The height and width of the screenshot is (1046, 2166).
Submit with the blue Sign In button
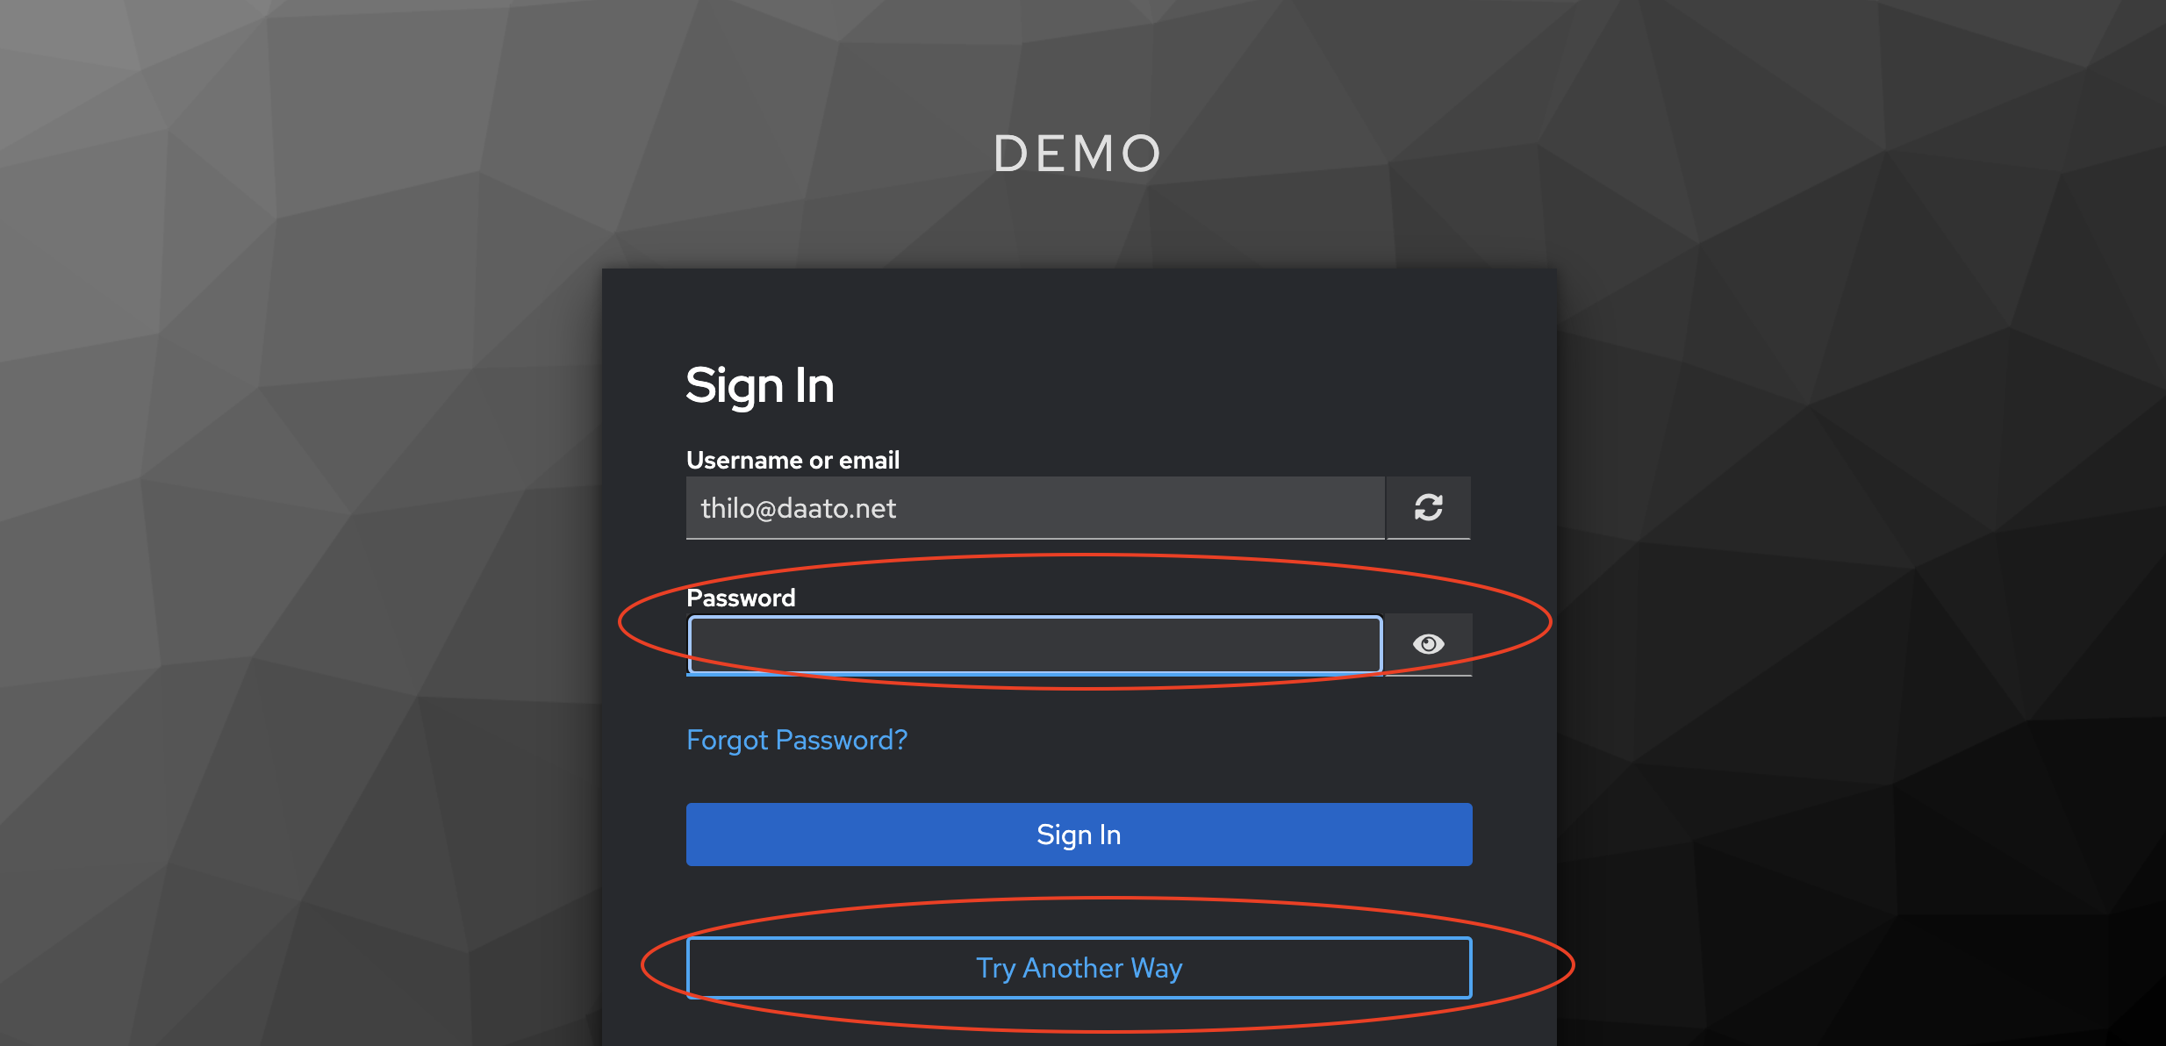click(1079, 835)
